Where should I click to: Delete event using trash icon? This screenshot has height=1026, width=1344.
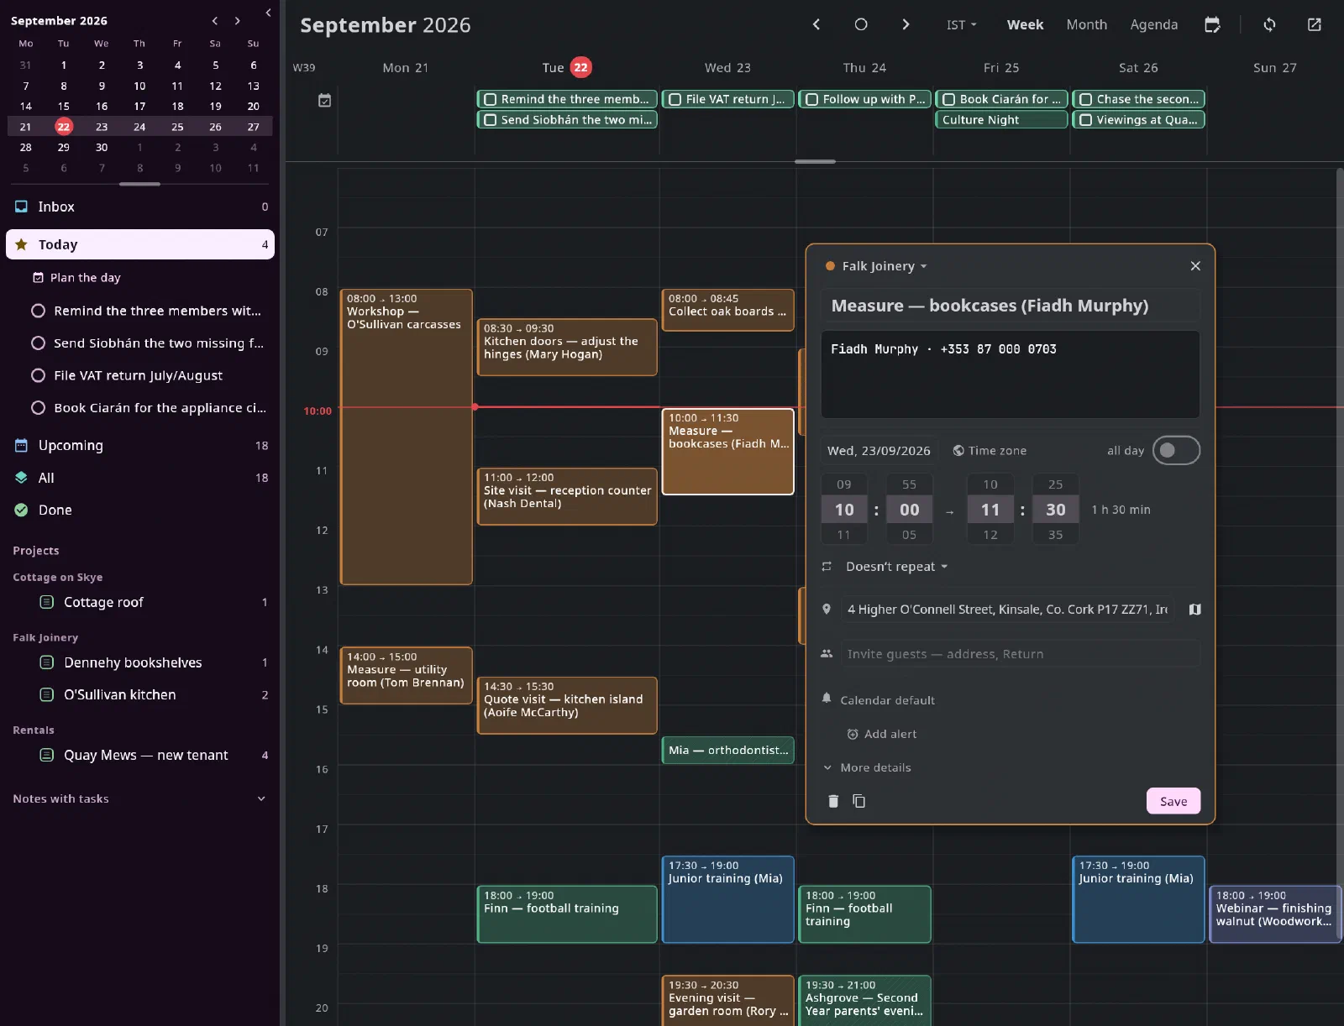833,801
